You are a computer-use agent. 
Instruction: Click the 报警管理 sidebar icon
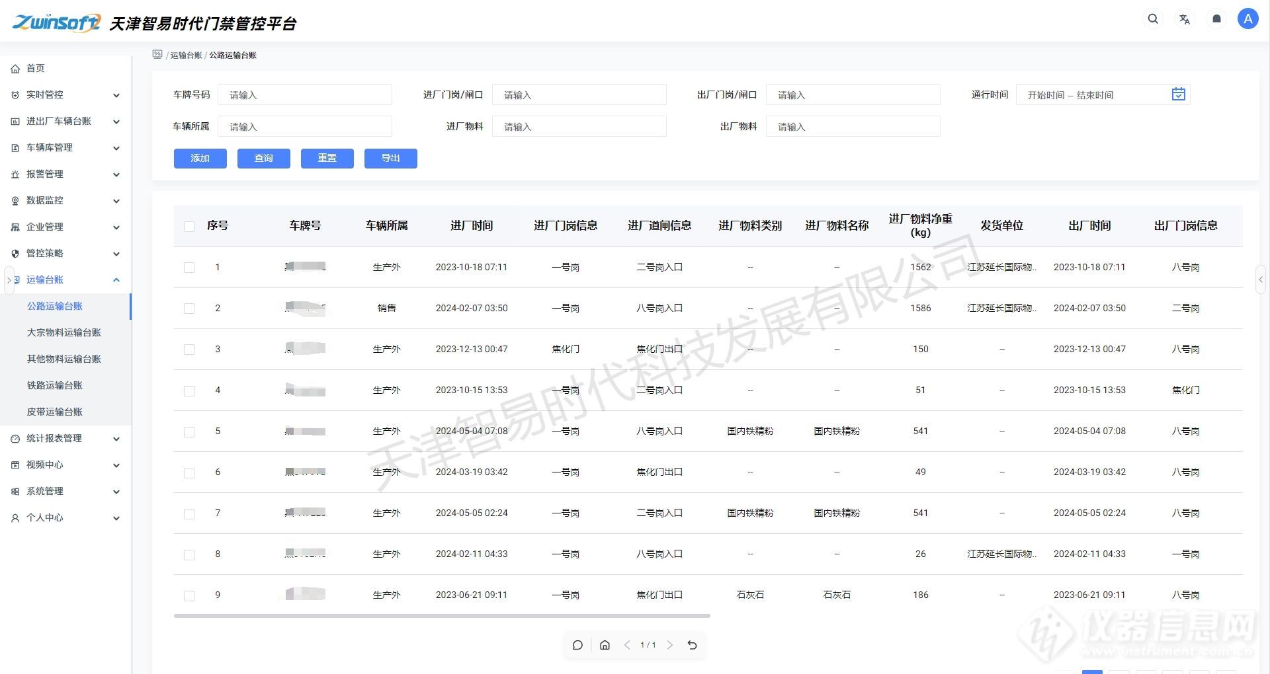point(15,174)
